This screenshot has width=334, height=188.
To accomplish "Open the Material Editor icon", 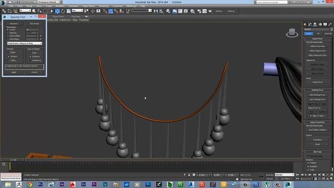I will (193, 11).
